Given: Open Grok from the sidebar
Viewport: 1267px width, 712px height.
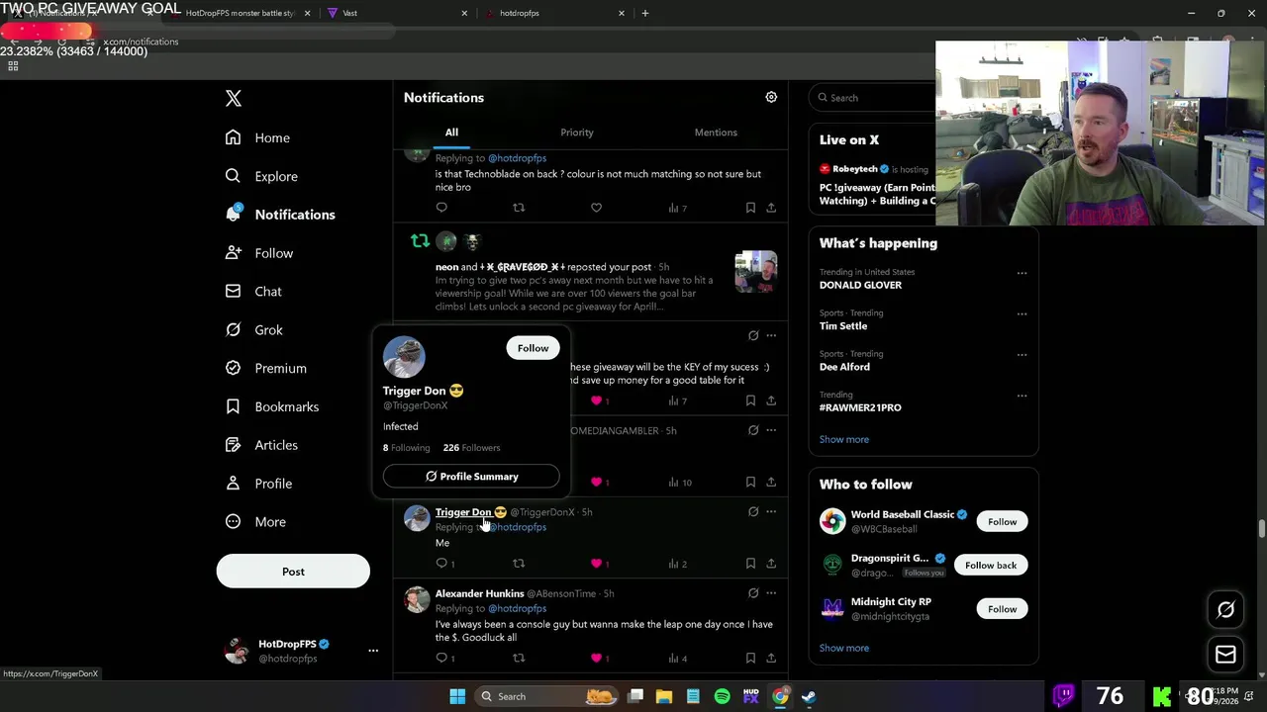Looking at the screenshot, I should point(254,330).
